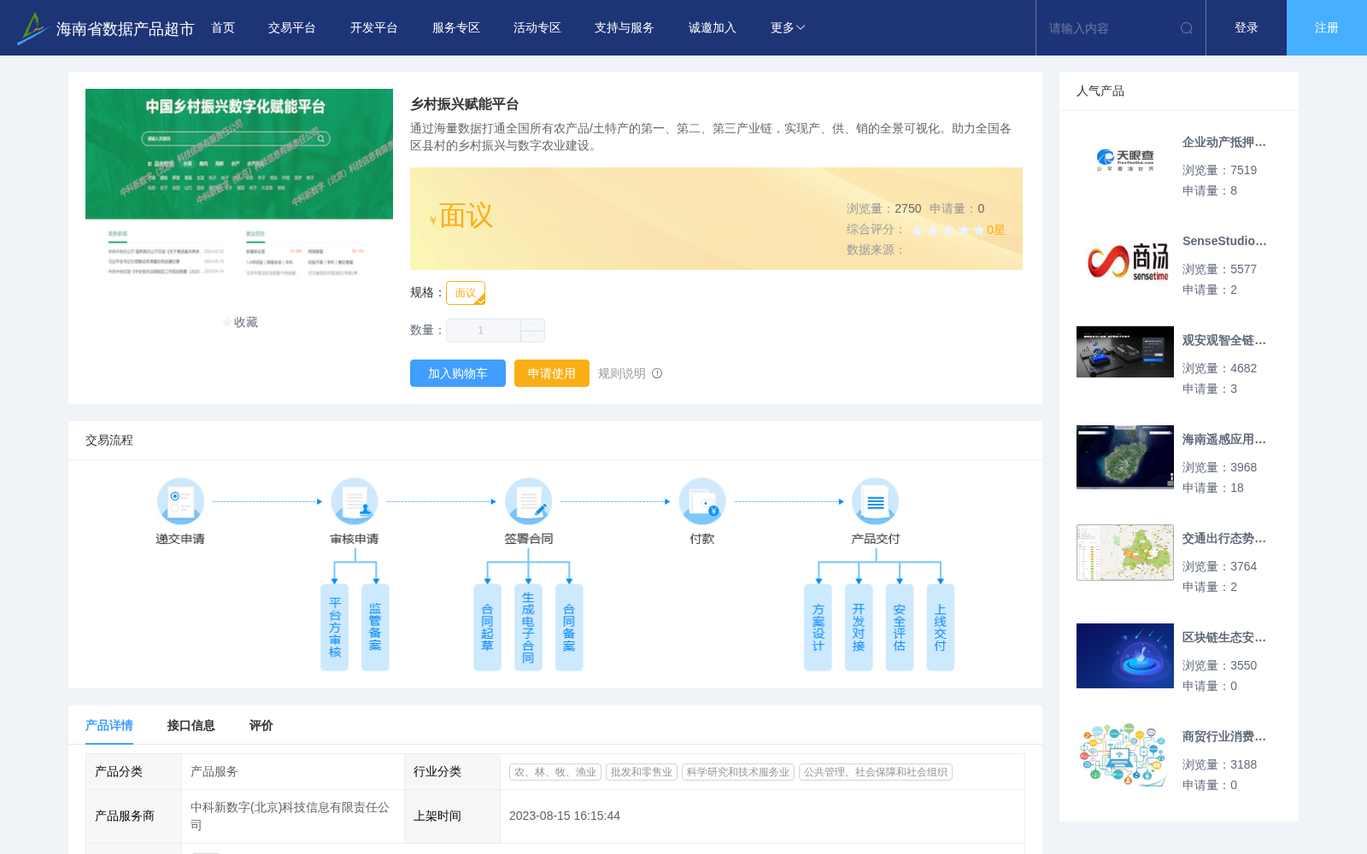This screenshot has width=1367, height=854.
Task: Click the 科学研究和技术服务业 industry tag
Action: pyautogui.click(x=738, y=772)
